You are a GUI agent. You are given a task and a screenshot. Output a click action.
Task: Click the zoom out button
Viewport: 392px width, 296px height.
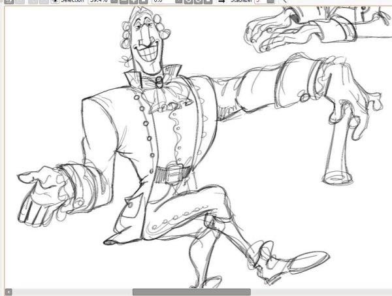point(125,2)
